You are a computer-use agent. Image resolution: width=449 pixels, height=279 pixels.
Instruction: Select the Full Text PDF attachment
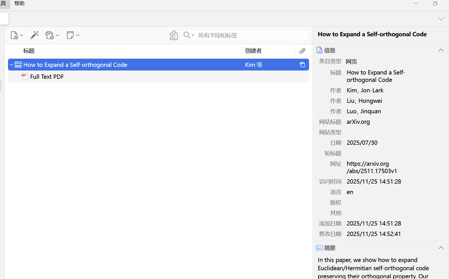click(47, 77)
